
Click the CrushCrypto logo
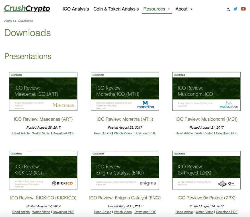27,9
